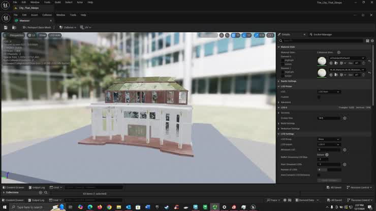Image resolution: width=376 pixels, height=211 pixels.
Task: Enable the Custom LOD checkbox
Action: tap(319, 97)
